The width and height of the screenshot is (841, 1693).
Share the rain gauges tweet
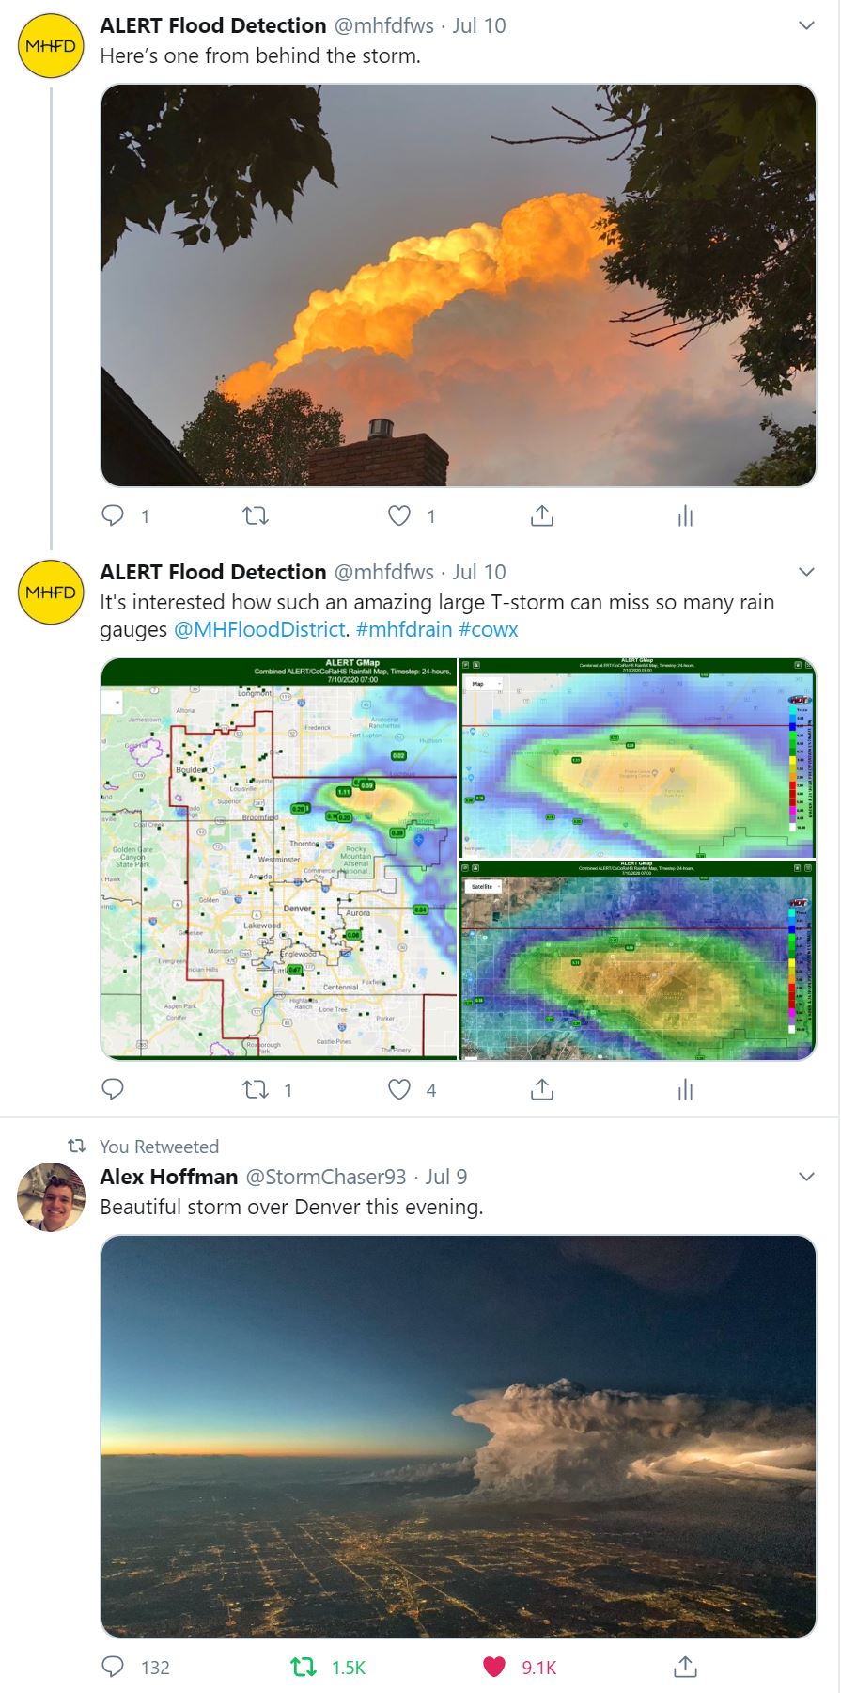click(x=542, y=1089)
